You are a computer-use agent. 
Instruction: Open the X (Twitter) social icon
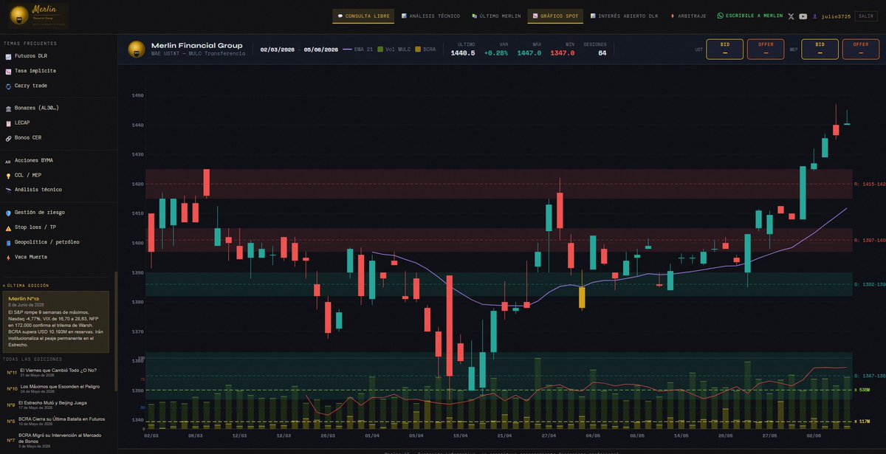click(791, 16)
